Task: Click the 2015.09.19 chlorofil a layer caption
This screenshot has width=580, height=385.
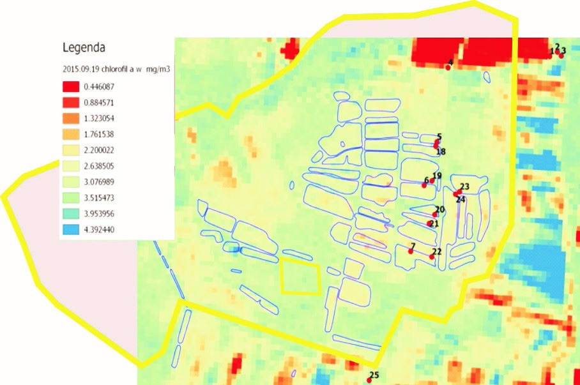Action: point(116,69)
